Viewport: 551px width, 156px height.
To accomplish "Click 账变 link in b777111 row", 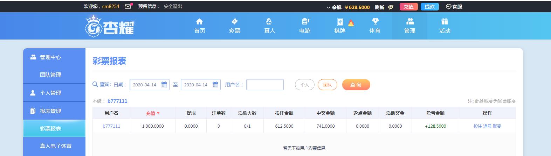I will pyautogui.click(x=497, y=126).
